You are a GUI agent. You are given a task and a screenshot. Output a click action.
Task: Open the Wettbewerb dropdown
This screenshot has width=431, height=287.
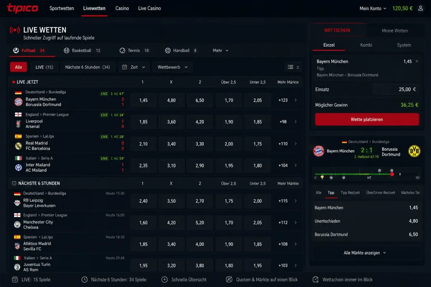coord(172,67)
